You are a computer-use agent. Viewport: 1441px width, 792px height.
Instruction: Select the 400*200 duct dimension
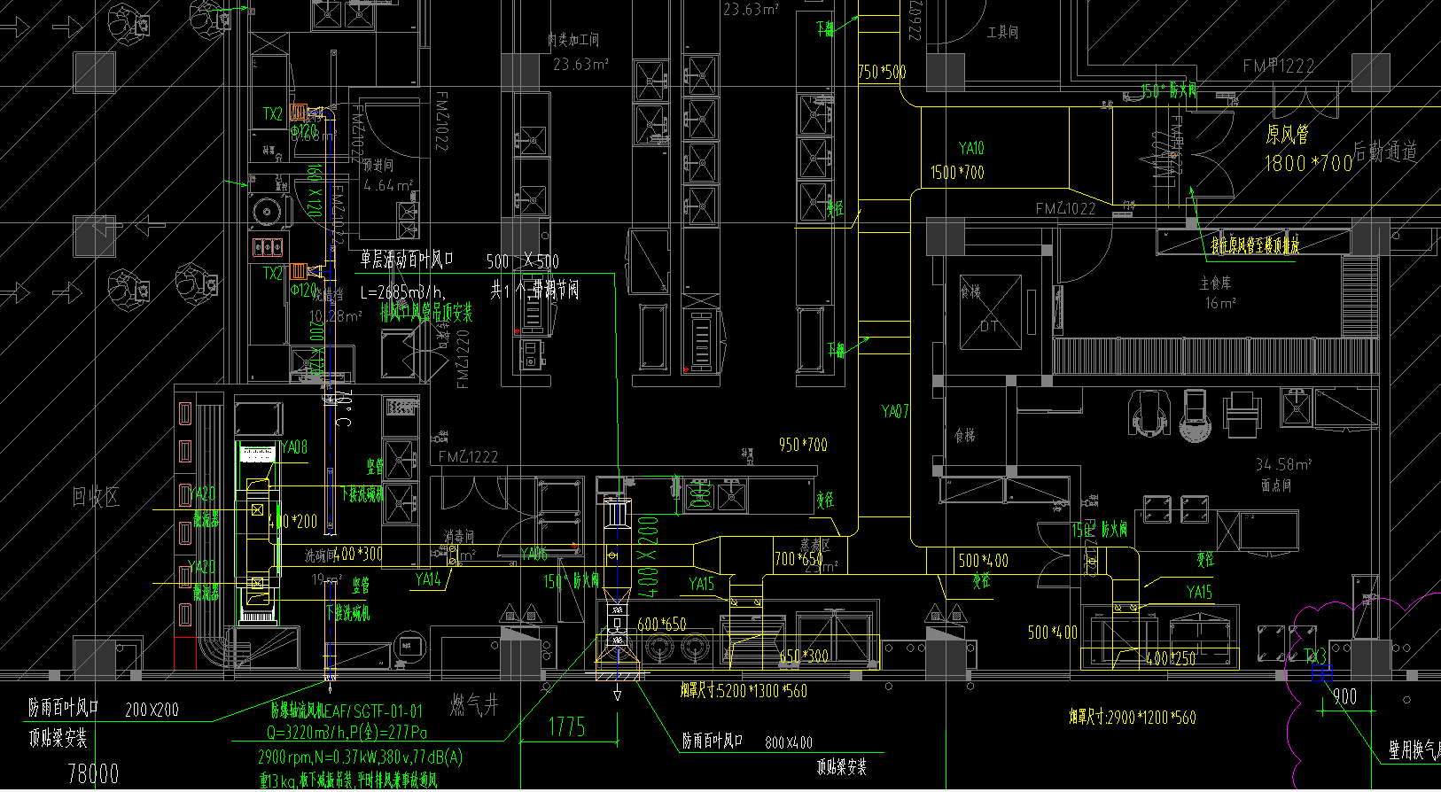point(293,521)
